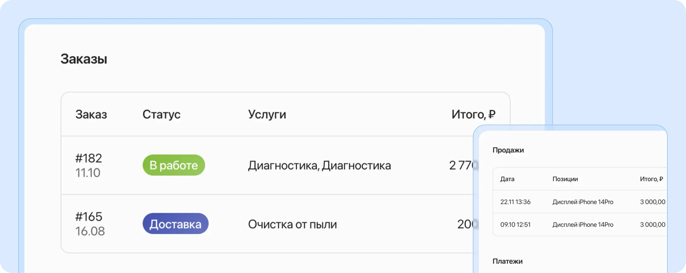This screenshot has width=686, height=273.
Task: Select the sale dated 09.10 12:51
Action: [515, 224]
